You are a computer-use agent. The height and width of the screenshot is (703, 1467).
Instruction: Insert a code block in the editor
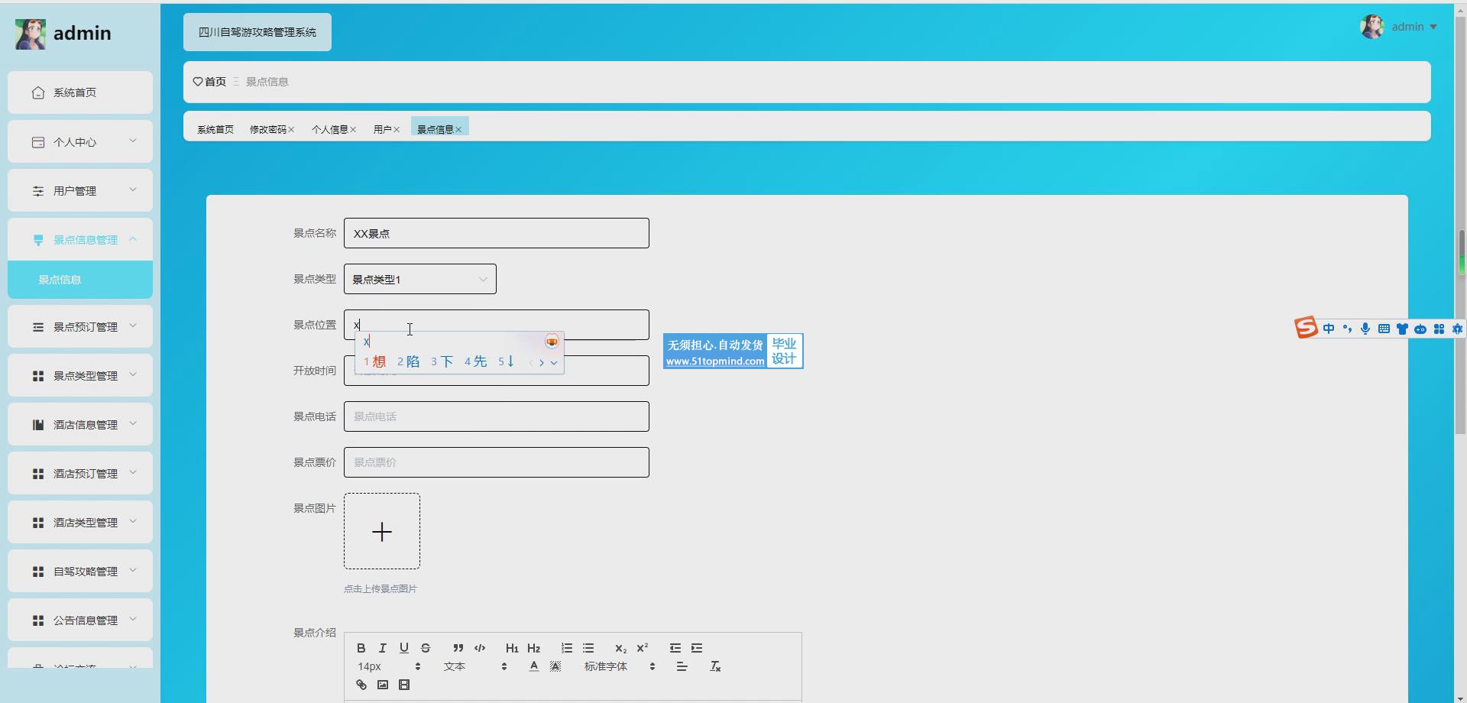(x=480, y=648)
